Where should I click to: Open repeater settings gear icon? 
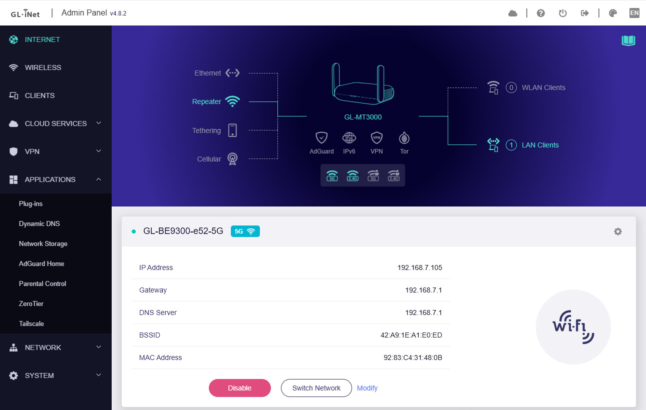click(618, 231)
